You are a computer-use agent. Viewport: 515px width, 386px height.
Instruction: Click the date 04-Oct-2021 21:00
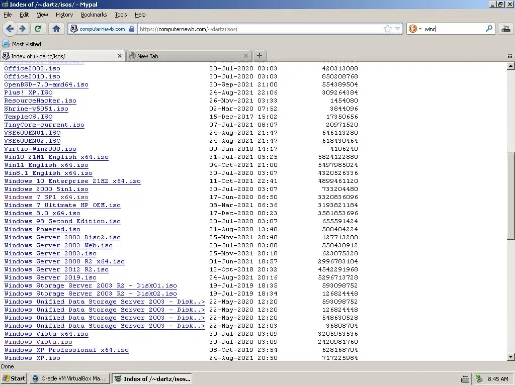(x=243, y=165)
